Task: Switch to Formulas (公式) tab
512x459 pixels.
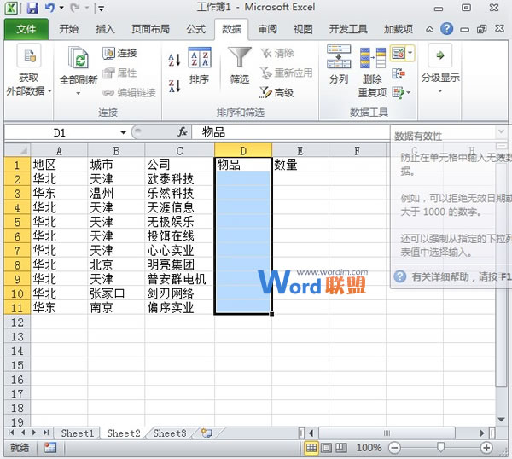Action: tap(196, 29)
